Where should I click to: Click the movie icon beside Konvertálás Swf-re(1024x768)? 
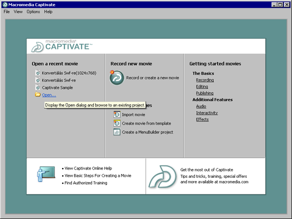tap(38, 73)
